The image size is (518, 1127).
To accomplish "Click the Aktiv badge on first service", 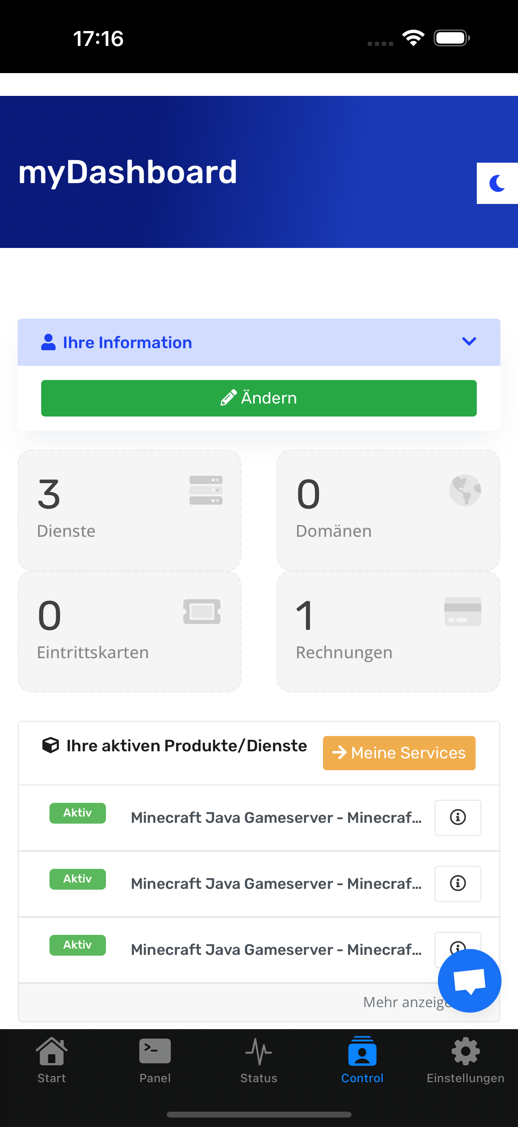I will tap(77, 813).
